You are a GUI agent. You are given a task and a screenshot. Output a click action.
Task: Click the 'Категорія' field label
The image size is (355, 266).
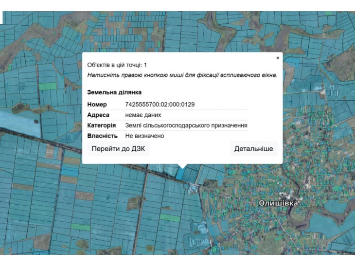(x=102, y=125)
